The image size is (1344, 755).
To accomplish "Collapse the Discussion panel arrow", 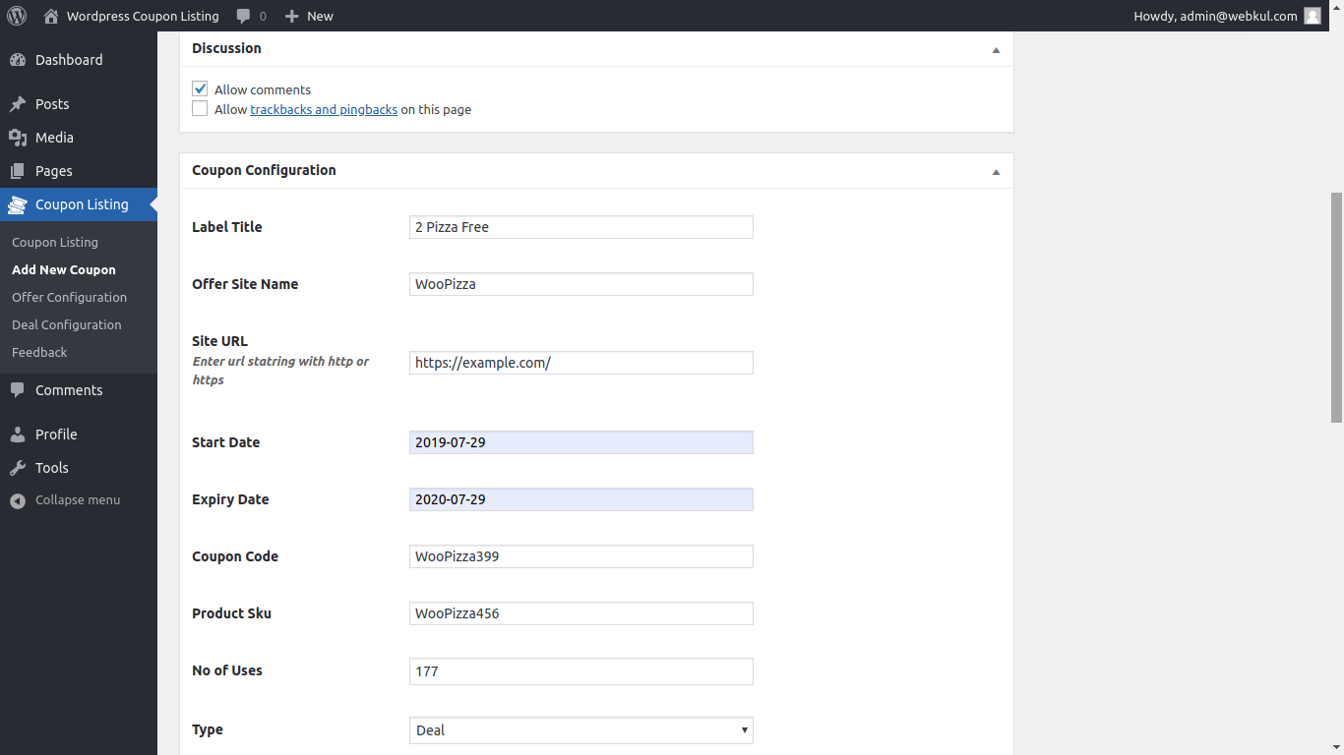I will tap(996, 49).
